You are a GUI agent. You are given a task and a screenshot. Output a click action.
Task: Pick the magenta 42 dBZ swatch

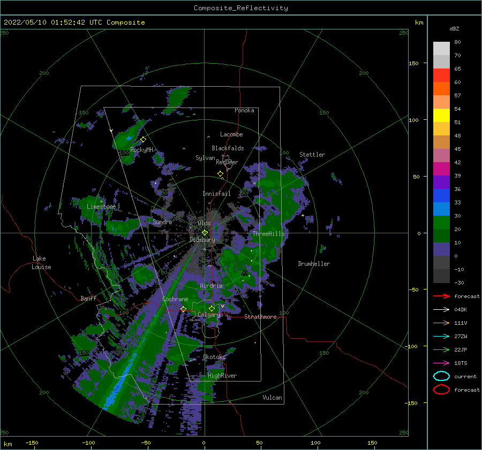point(441,169)
